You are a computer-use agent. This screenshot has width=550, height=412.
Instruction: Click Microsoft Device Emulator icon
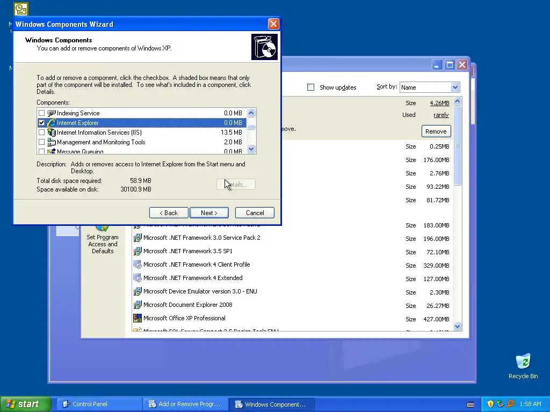click(137, 291)
